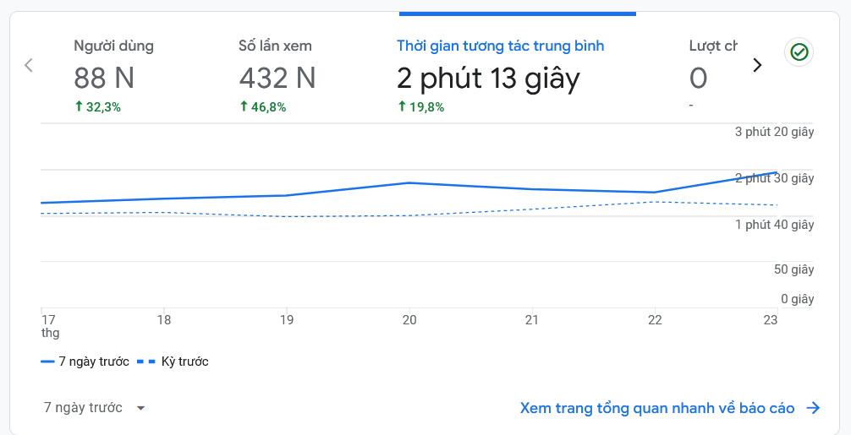Screen dimensions: 851x435
Task: Open Xem trang tổng quan nhanh về báo cáo
Action: click(657, 408)
